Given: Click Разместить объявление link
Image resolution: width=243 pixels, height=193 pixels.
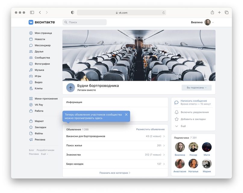Looking at the screenshot, I should coord(150,129).
